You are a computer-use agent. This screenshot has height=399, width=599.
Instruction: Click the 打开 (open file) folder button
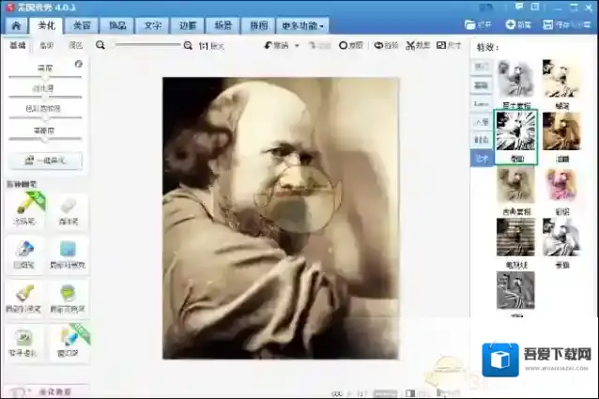pos(478,24)
